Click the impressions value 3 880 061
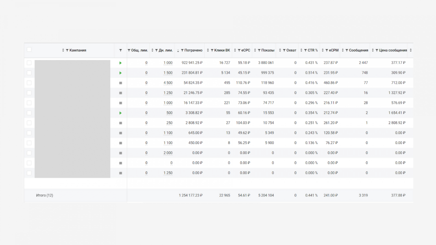This screenshot has width=436, height=245. tap(266, 63)
